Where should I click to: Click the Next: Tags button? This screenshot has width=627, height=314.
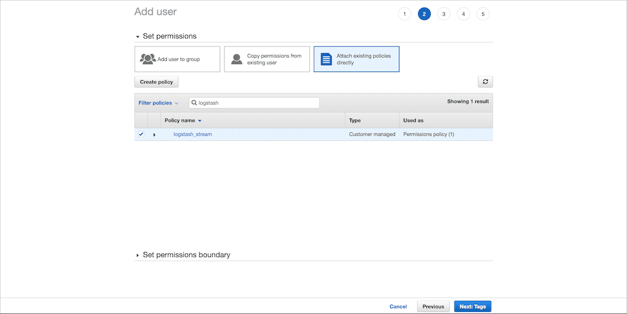pos(473,306)
